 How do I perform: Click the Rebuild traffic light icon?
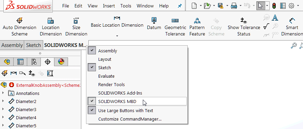[274, 6]
